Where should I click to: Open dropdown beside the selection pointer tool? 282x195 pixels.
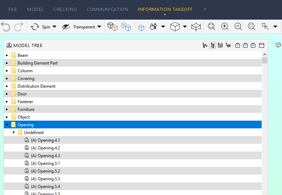275,27
